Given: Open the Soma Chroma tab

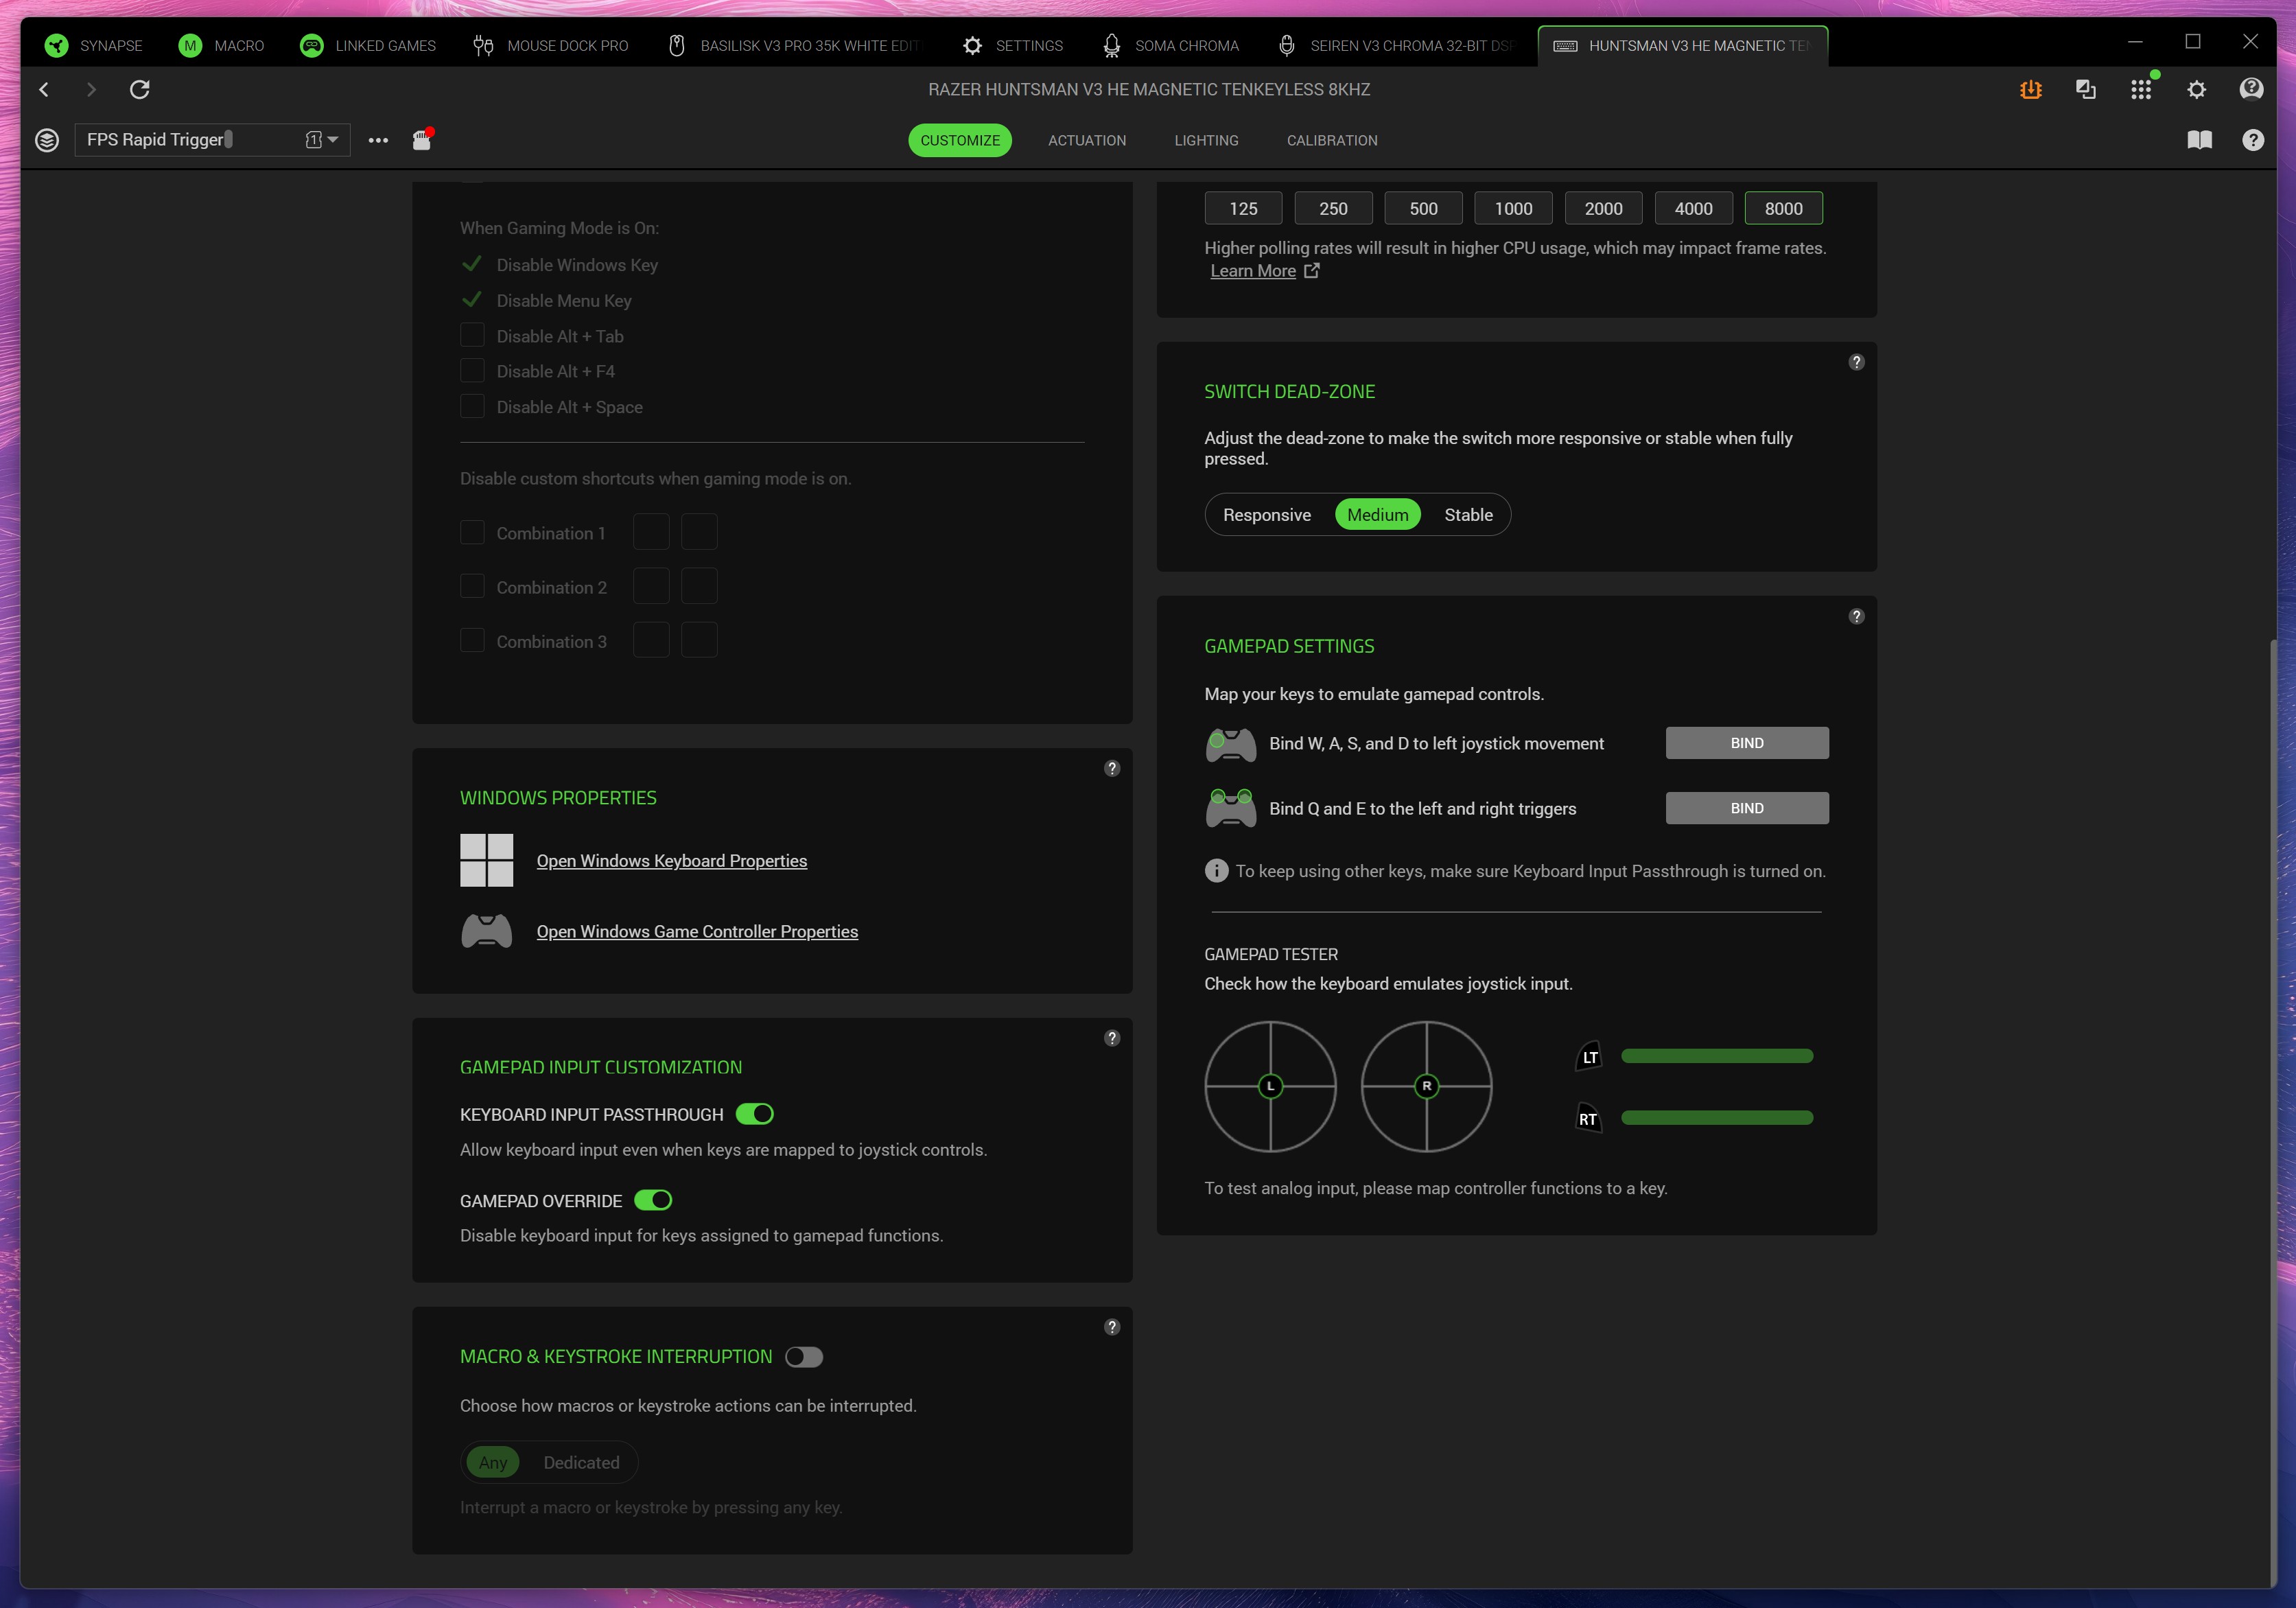Looking at the screenshot, I should [1170, 46].
